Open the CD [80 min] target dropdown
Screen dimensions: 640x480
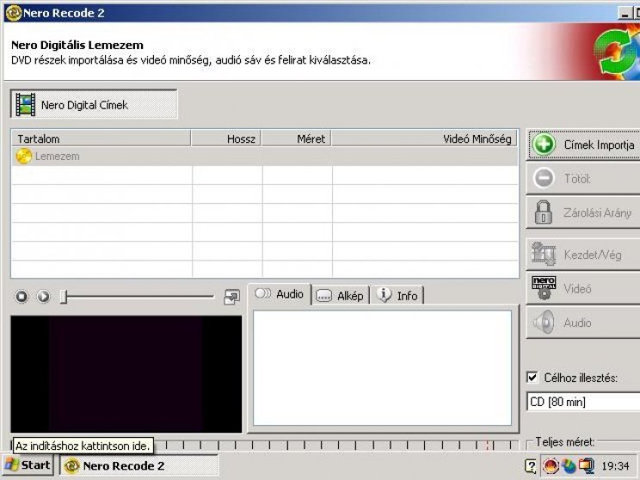(x=584, y=402)
